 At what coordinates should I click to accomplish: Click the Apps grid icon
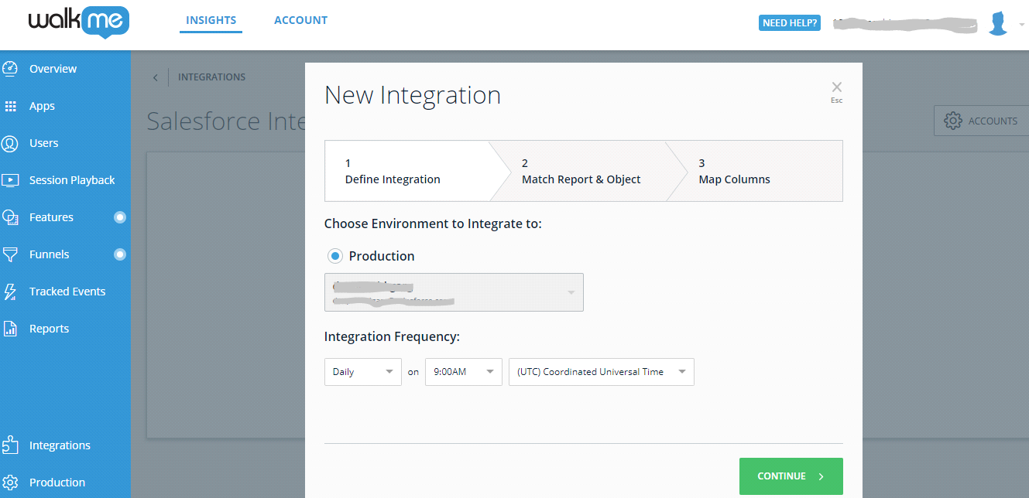click(x=10, y=106)
